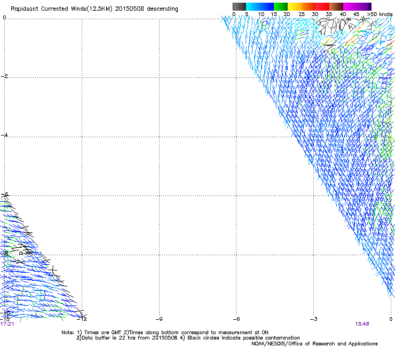Click the blue 10-15 knots color swatch
This screenshot has width=395, height=347.
click(267, 6)
